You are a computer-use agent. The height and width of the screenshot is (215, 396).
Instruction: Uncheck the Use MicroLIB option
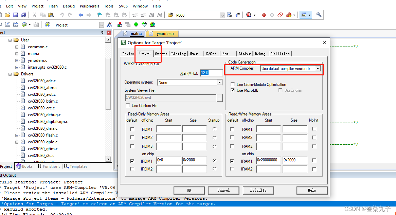pos(233,90)
